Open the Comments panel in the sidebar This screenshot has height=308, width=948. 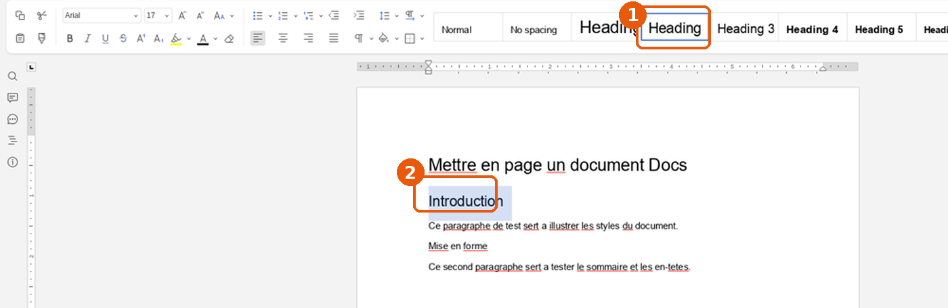click(x=12, y=97)
